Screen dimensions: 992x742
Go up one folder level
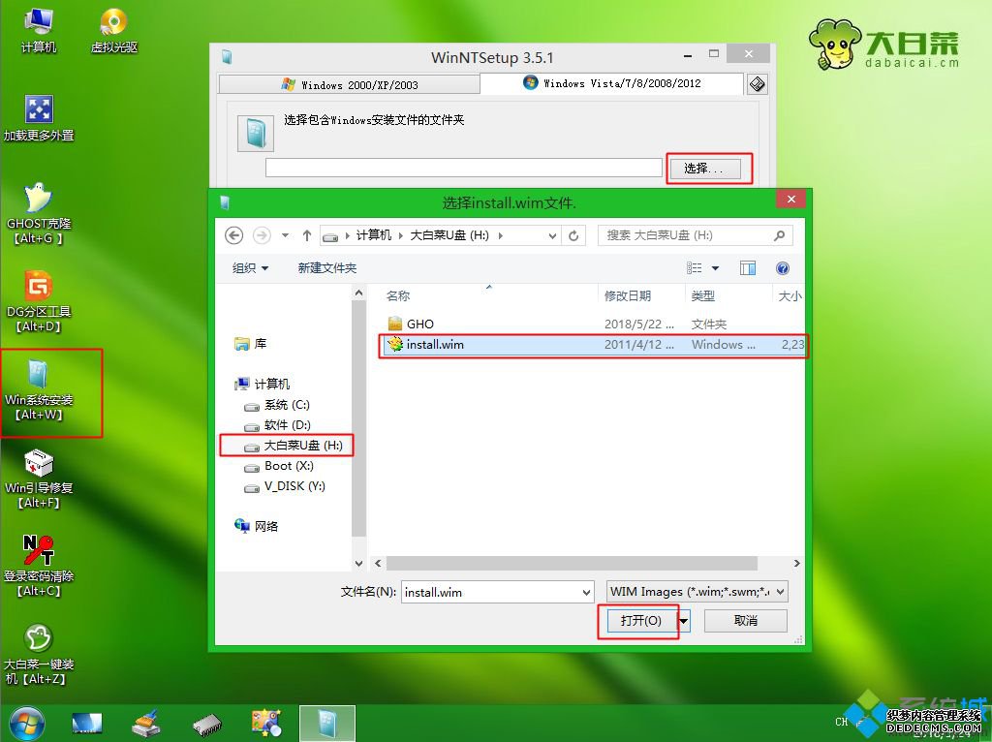click(x=307, y=235)
